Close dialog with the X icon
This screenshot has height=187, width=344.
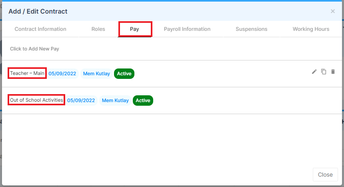(333, 11)
